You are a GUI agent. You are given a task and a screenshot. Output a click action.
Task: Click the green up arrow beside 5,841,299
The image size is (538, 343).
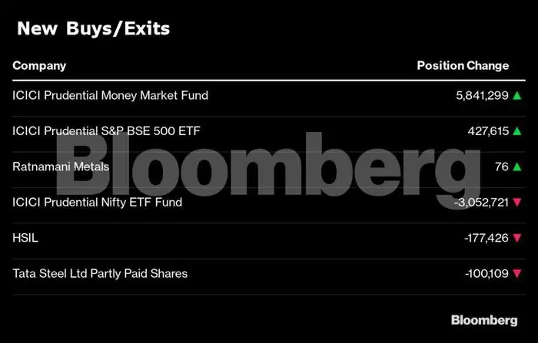tap(517, 96)
